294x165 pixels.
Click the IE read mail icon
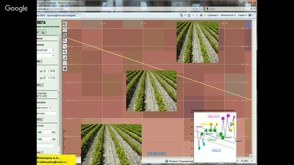point(196,15)
